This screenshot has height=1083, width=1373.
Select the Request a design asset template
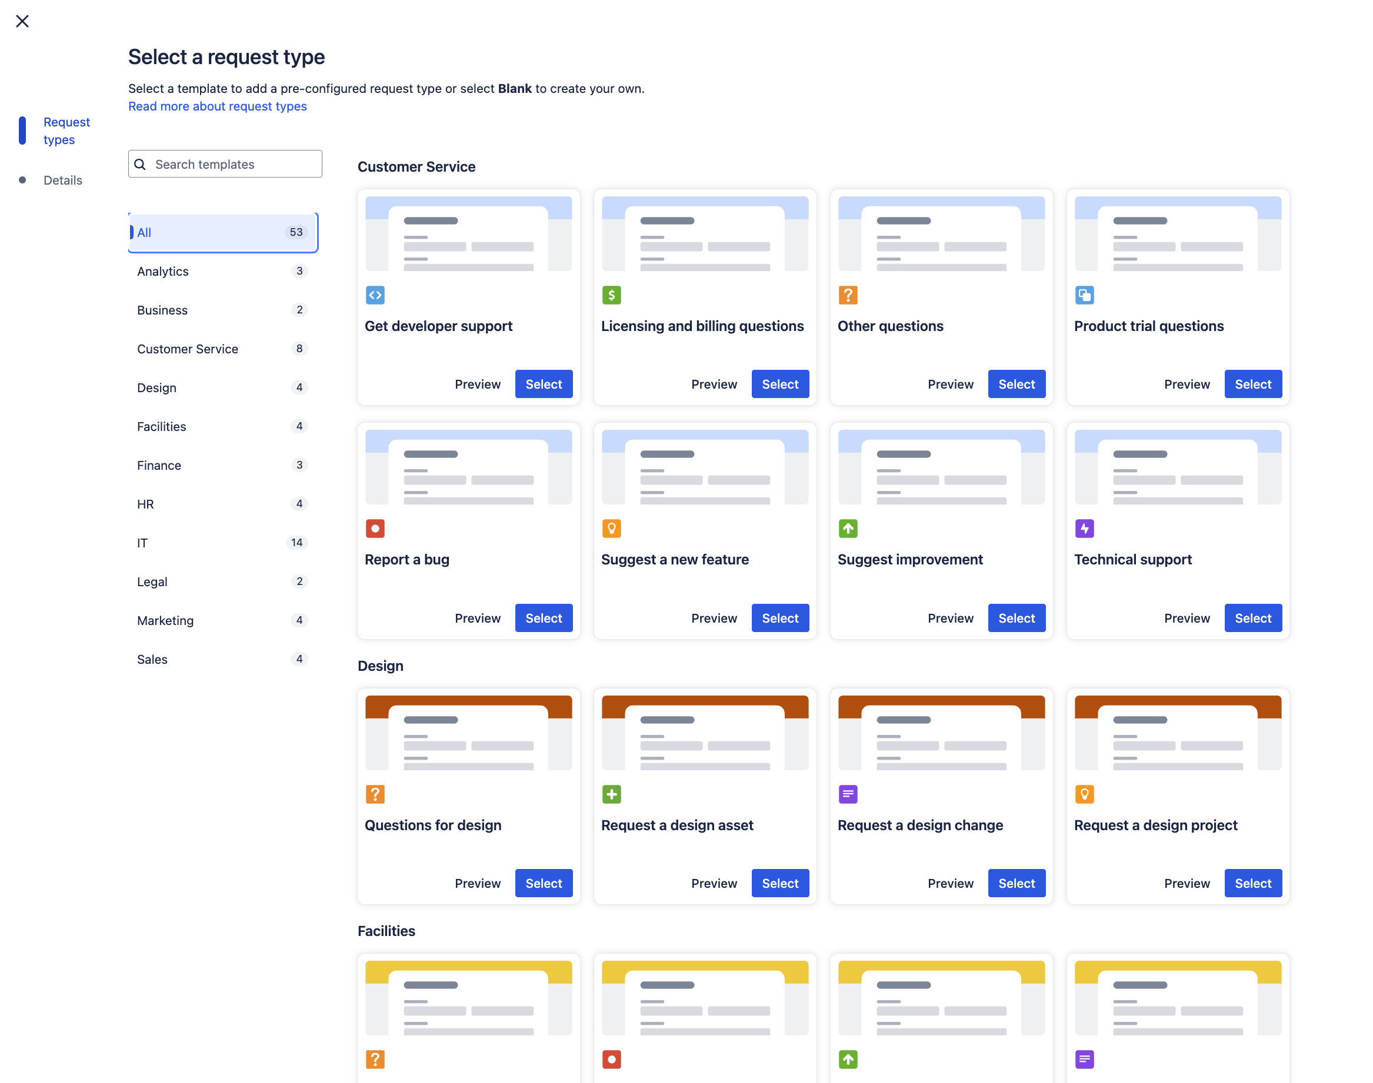coord(780,883)
